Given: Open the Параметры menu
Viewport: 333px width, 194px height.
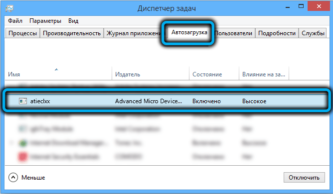Looking at the screenshot, I should tap(45, 21).
